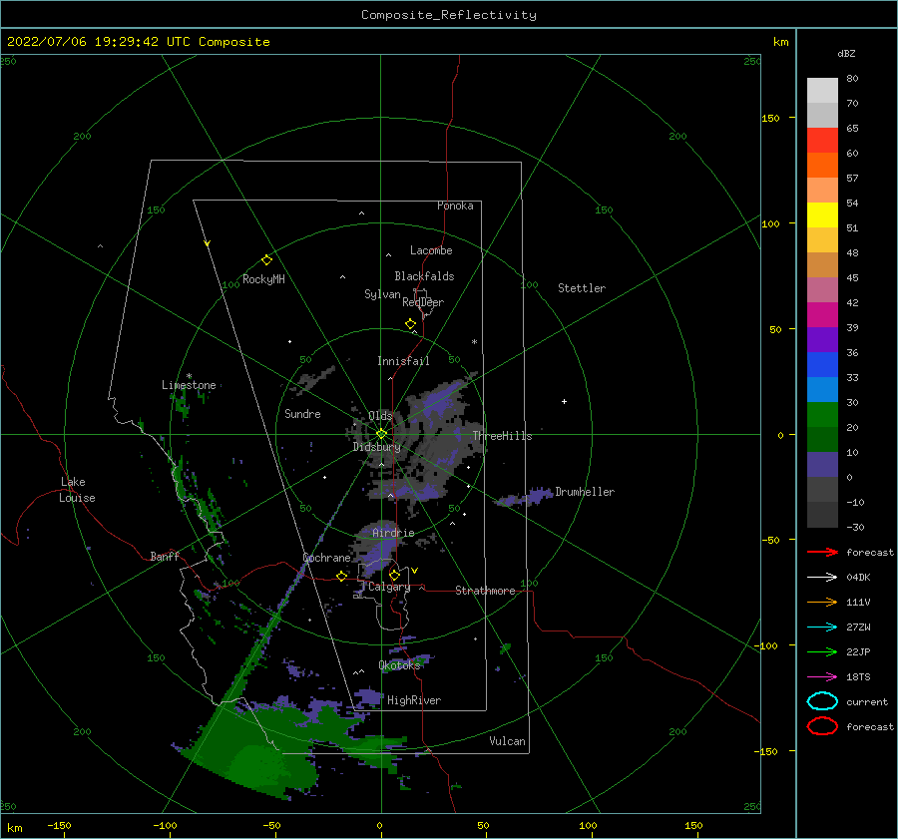898x839 pixels.
Task: Click the red forecast arrow in legend
Action: 822,552
